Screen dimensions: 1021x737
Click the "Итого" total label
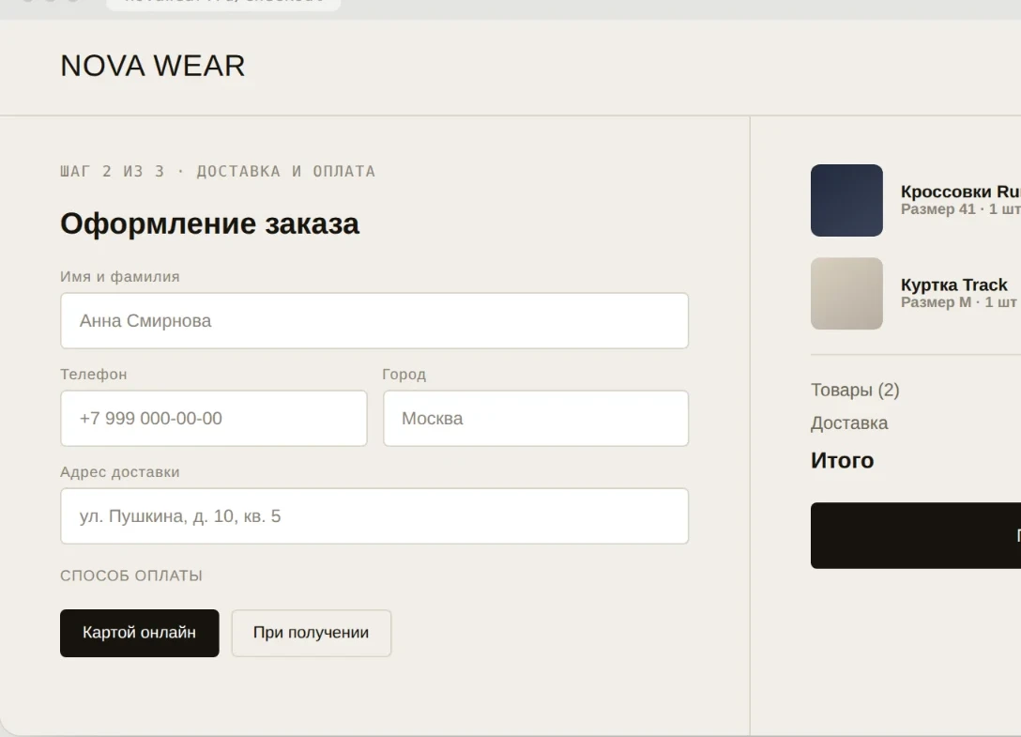coord(842,461)
